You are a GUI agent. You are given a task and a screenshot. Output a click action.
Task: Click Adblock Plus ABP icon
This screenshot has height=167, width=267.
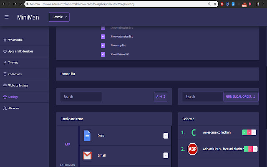click(193, 149)
